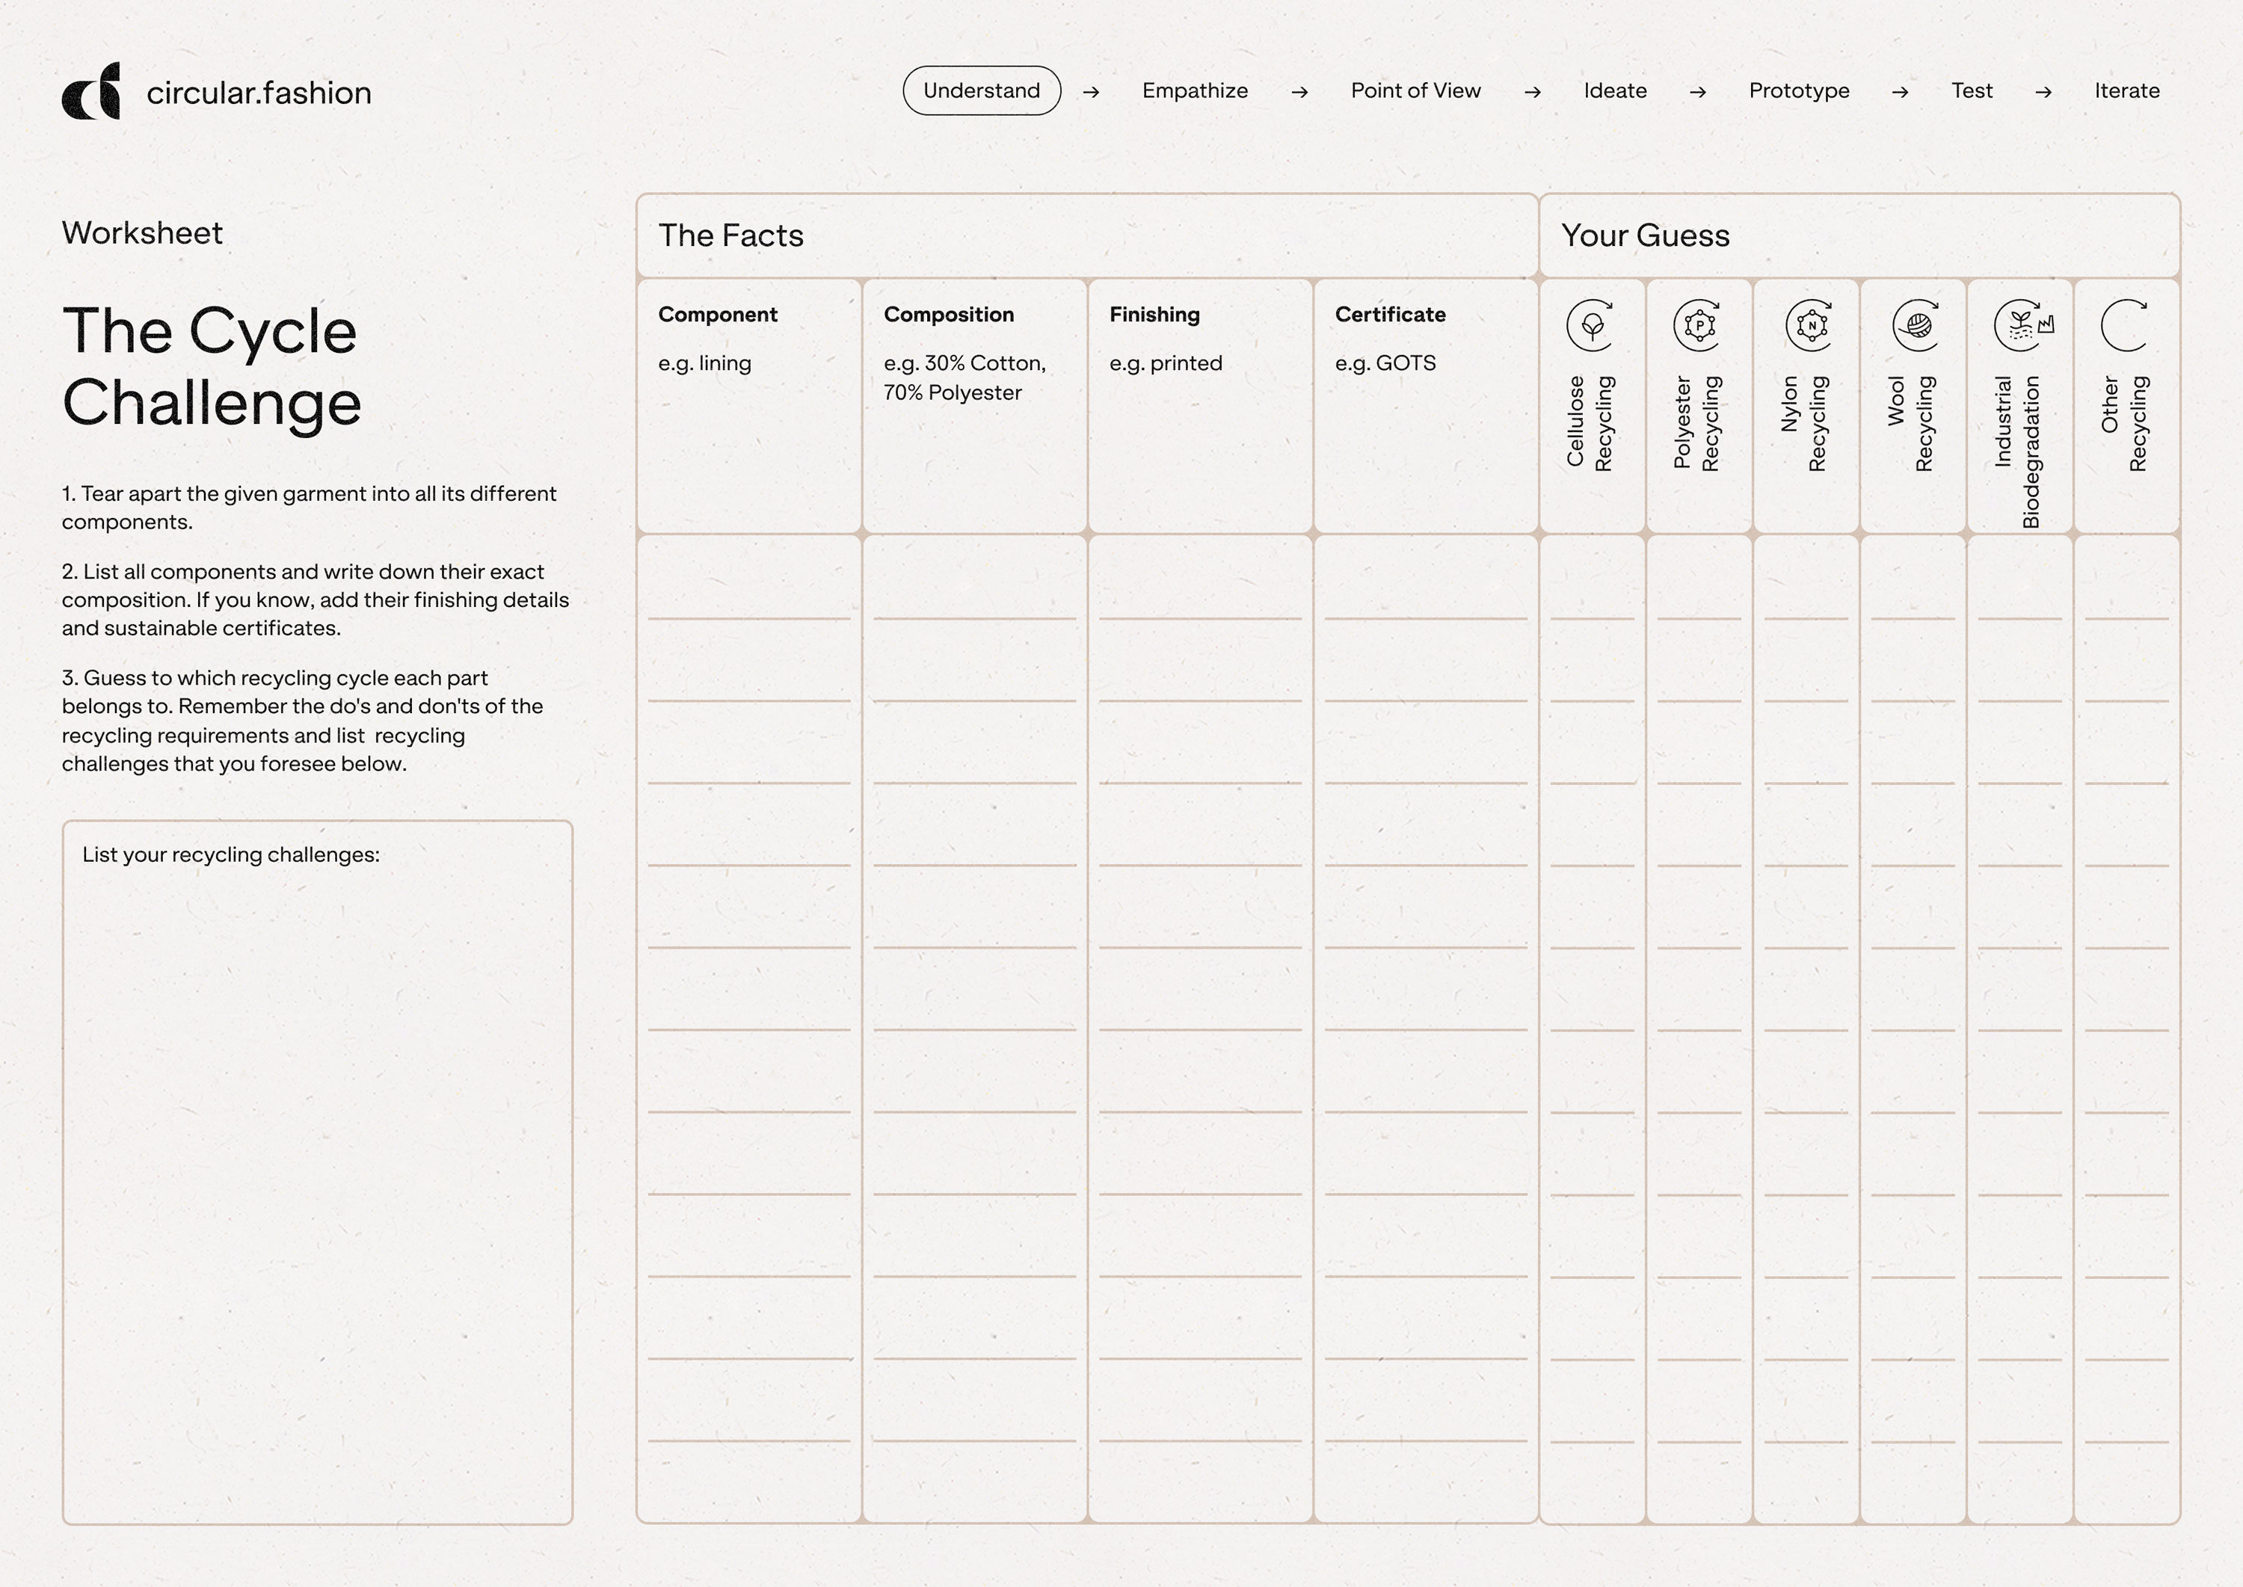Click the Other Recycling circle icon
The image size is (2243, 1587).
pos(2125,325)
